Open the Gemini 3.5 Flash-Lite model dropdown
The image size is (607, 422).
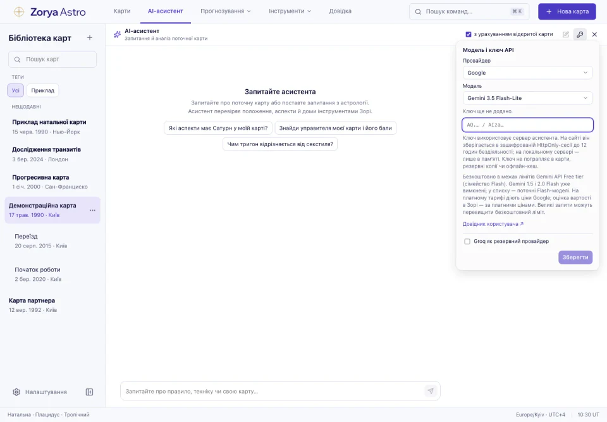[x=527, y=98]
